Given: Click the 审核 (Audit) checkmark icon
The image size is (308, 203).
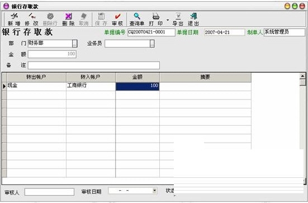Looking at the screenshot, I should [117, 16].
